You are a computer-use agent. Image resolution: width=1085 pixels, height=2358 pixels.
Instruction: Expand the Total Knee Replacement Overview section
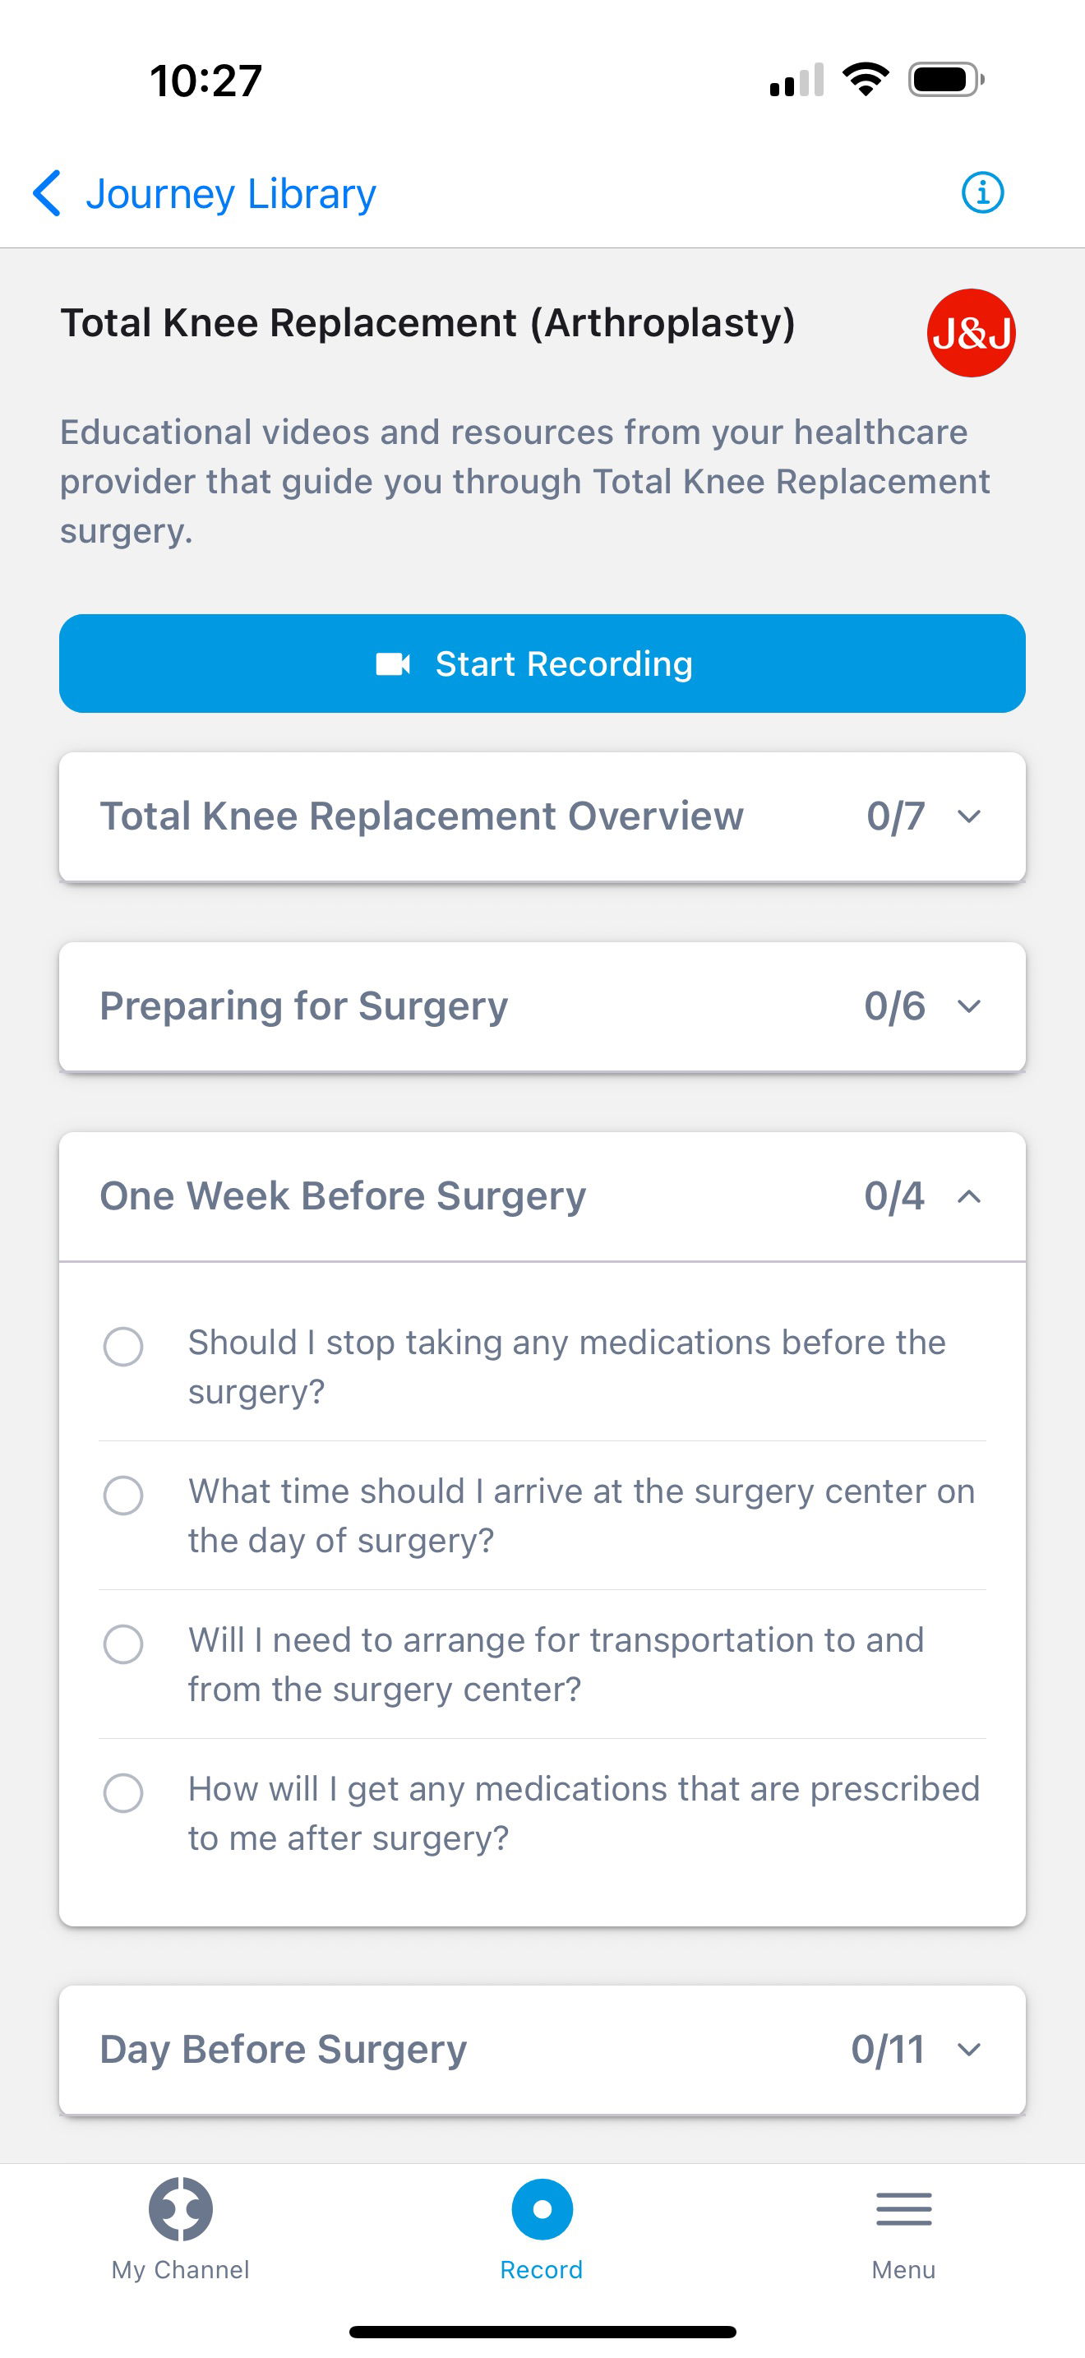(x=542, y=816)
